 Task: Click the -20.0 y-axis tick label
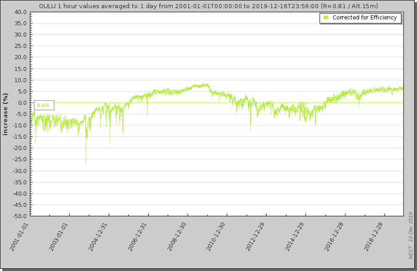(20, 148)
